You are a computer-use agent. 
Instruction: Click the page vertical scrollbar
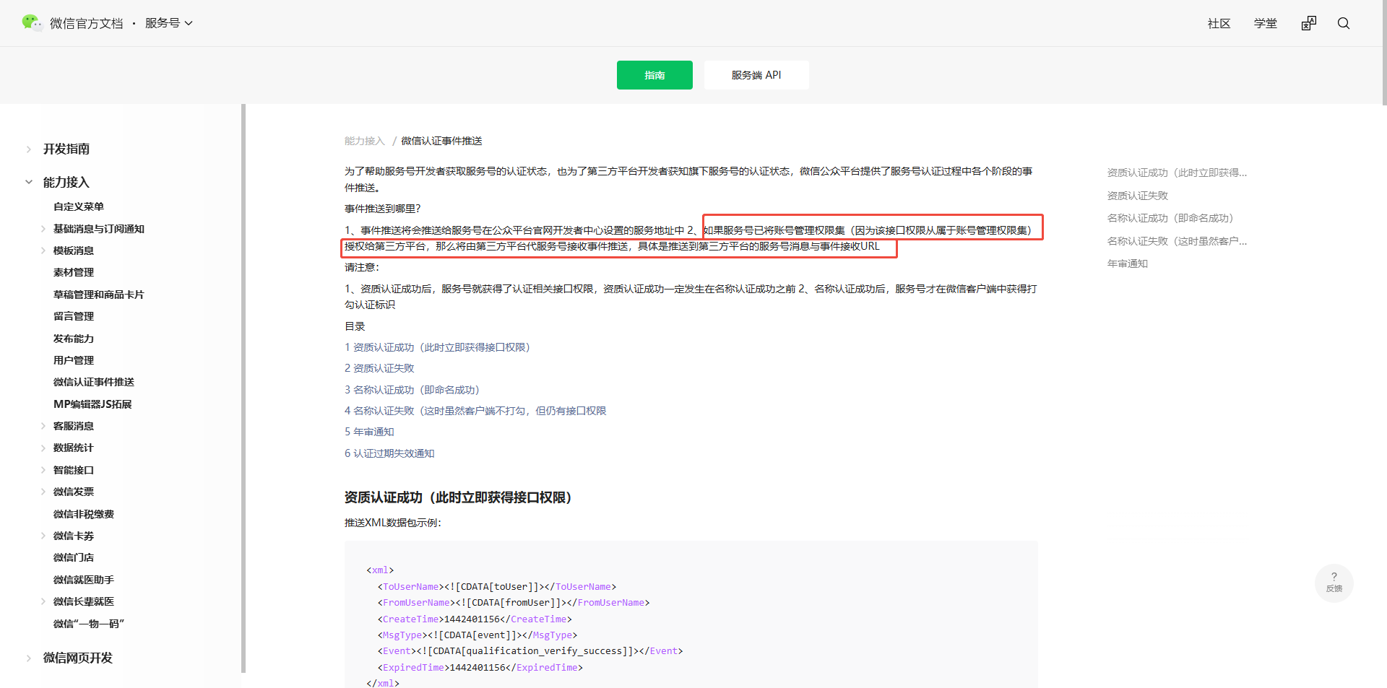[1384, 53]
